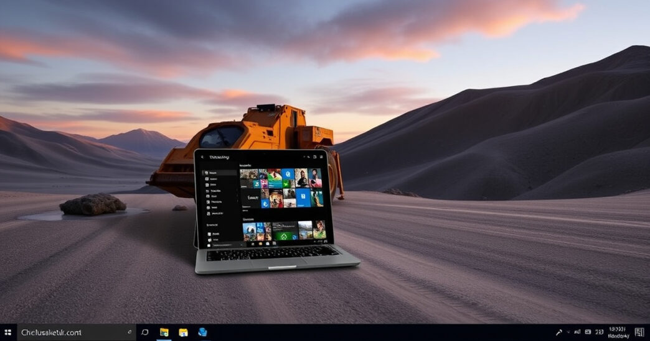This screenshot has height=341, width=650.
Task: Open the network status tray icon
Action: click(577, 332)
